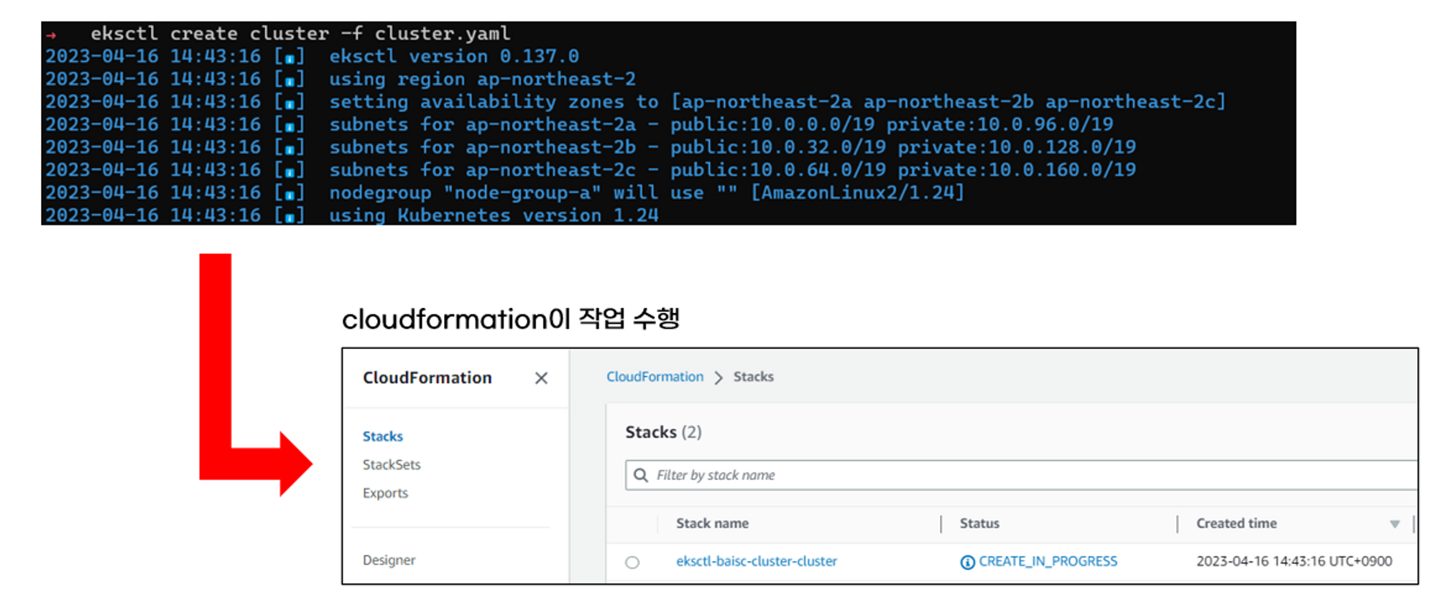Screen dimensions: 1437x613
Task: Sort by the Stack name column header
Action: [x=712, y=523]
